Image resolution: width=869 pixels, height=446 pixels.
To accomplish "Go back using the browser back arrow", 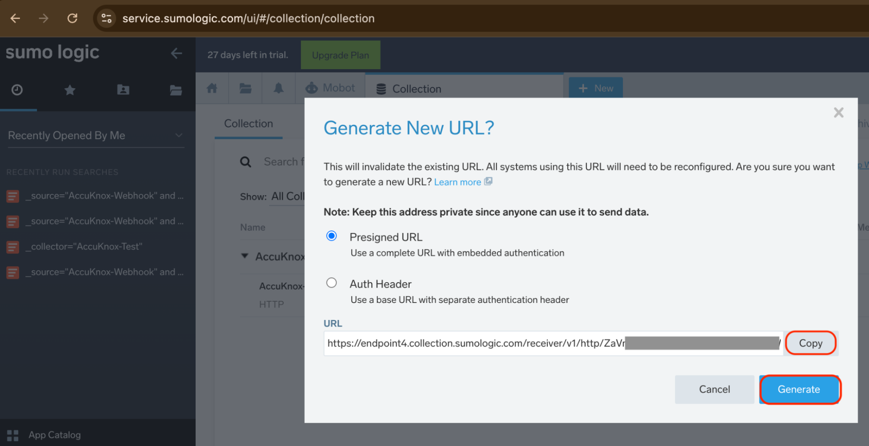I will pyautogui.click(x=15, y=18).
